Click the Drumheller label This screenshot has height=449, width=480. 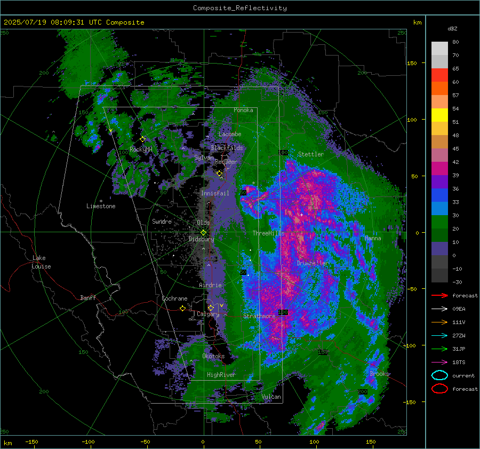coord(313,263)
